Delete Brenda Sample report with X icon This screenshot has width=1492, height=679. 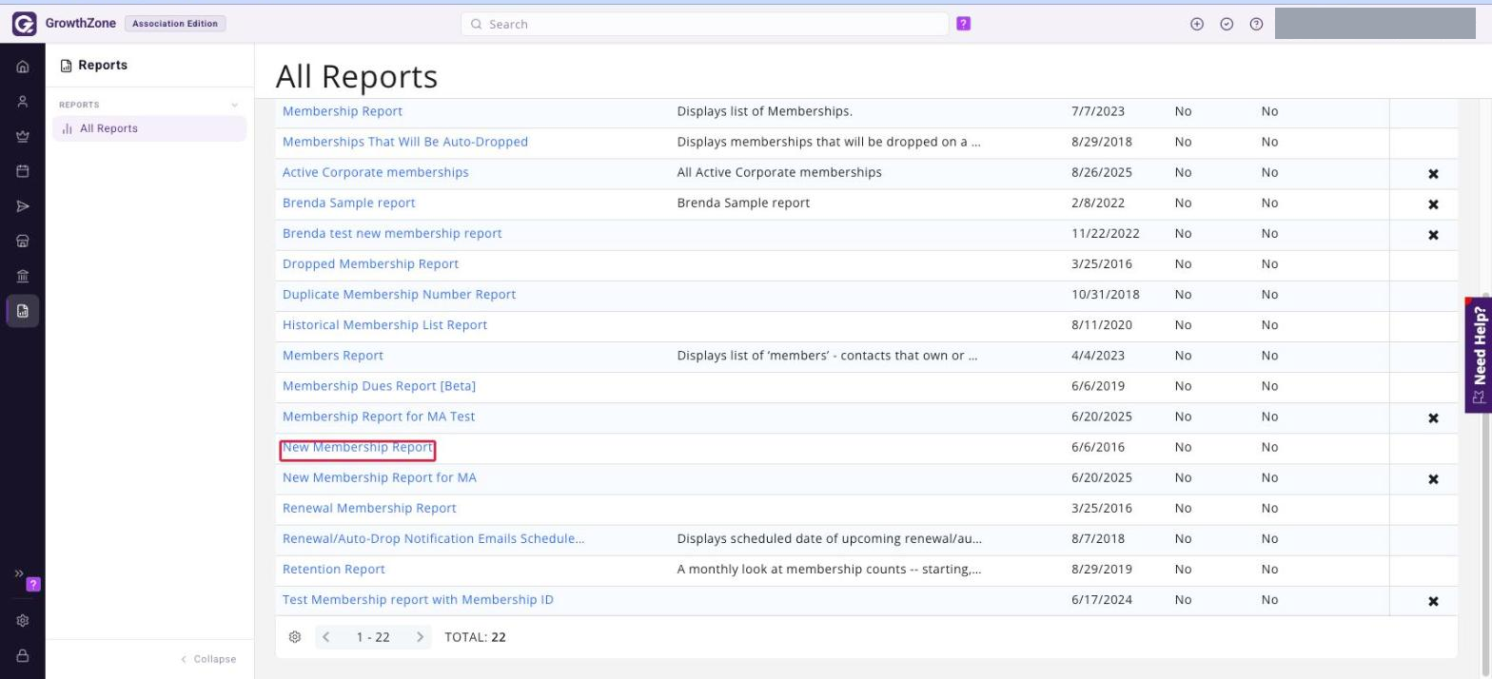pyautogui.click(x=1433, y=204)
